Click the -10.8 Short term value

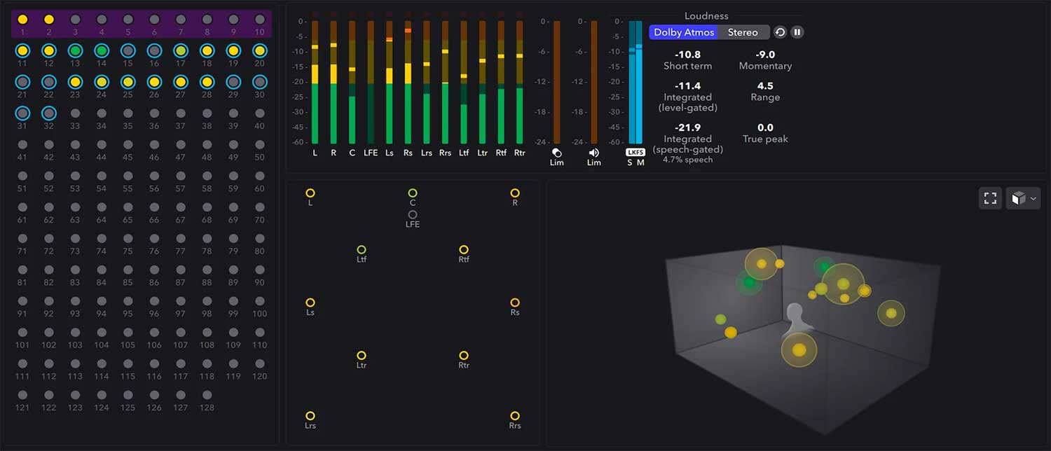tap(687, 55)
